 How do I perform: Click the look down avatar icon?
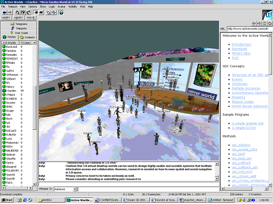click(x=28, y=12)
